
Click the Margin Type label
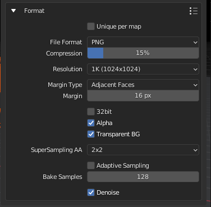pyautogui.click(x=65, y=85)
